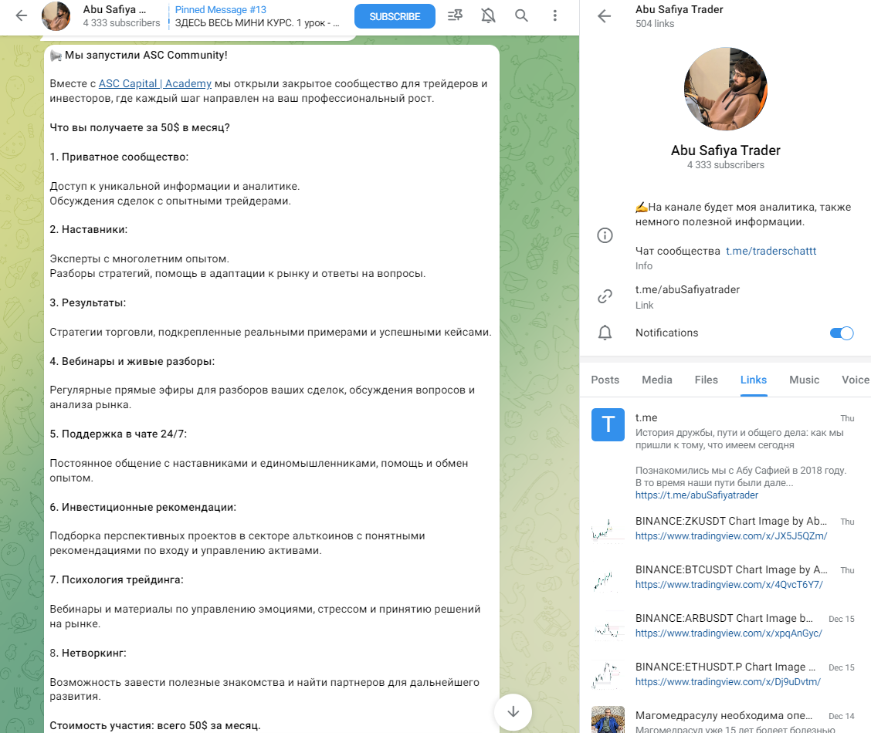
Task: Click the SUBSCRIBE button
Action: tap(395, 17)
